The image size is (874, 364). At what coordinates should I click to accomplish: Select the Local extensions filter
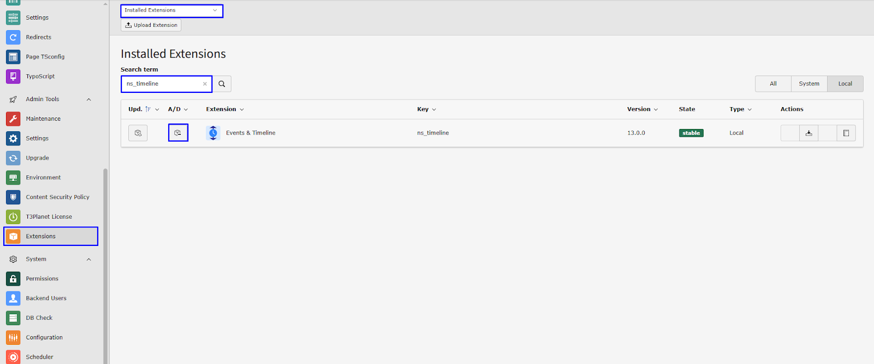tap(845, 84)
